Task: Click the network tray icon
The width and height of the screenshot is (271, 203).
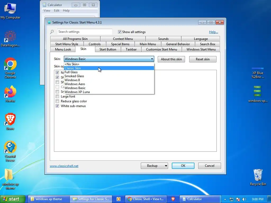Action: point(231,199)
